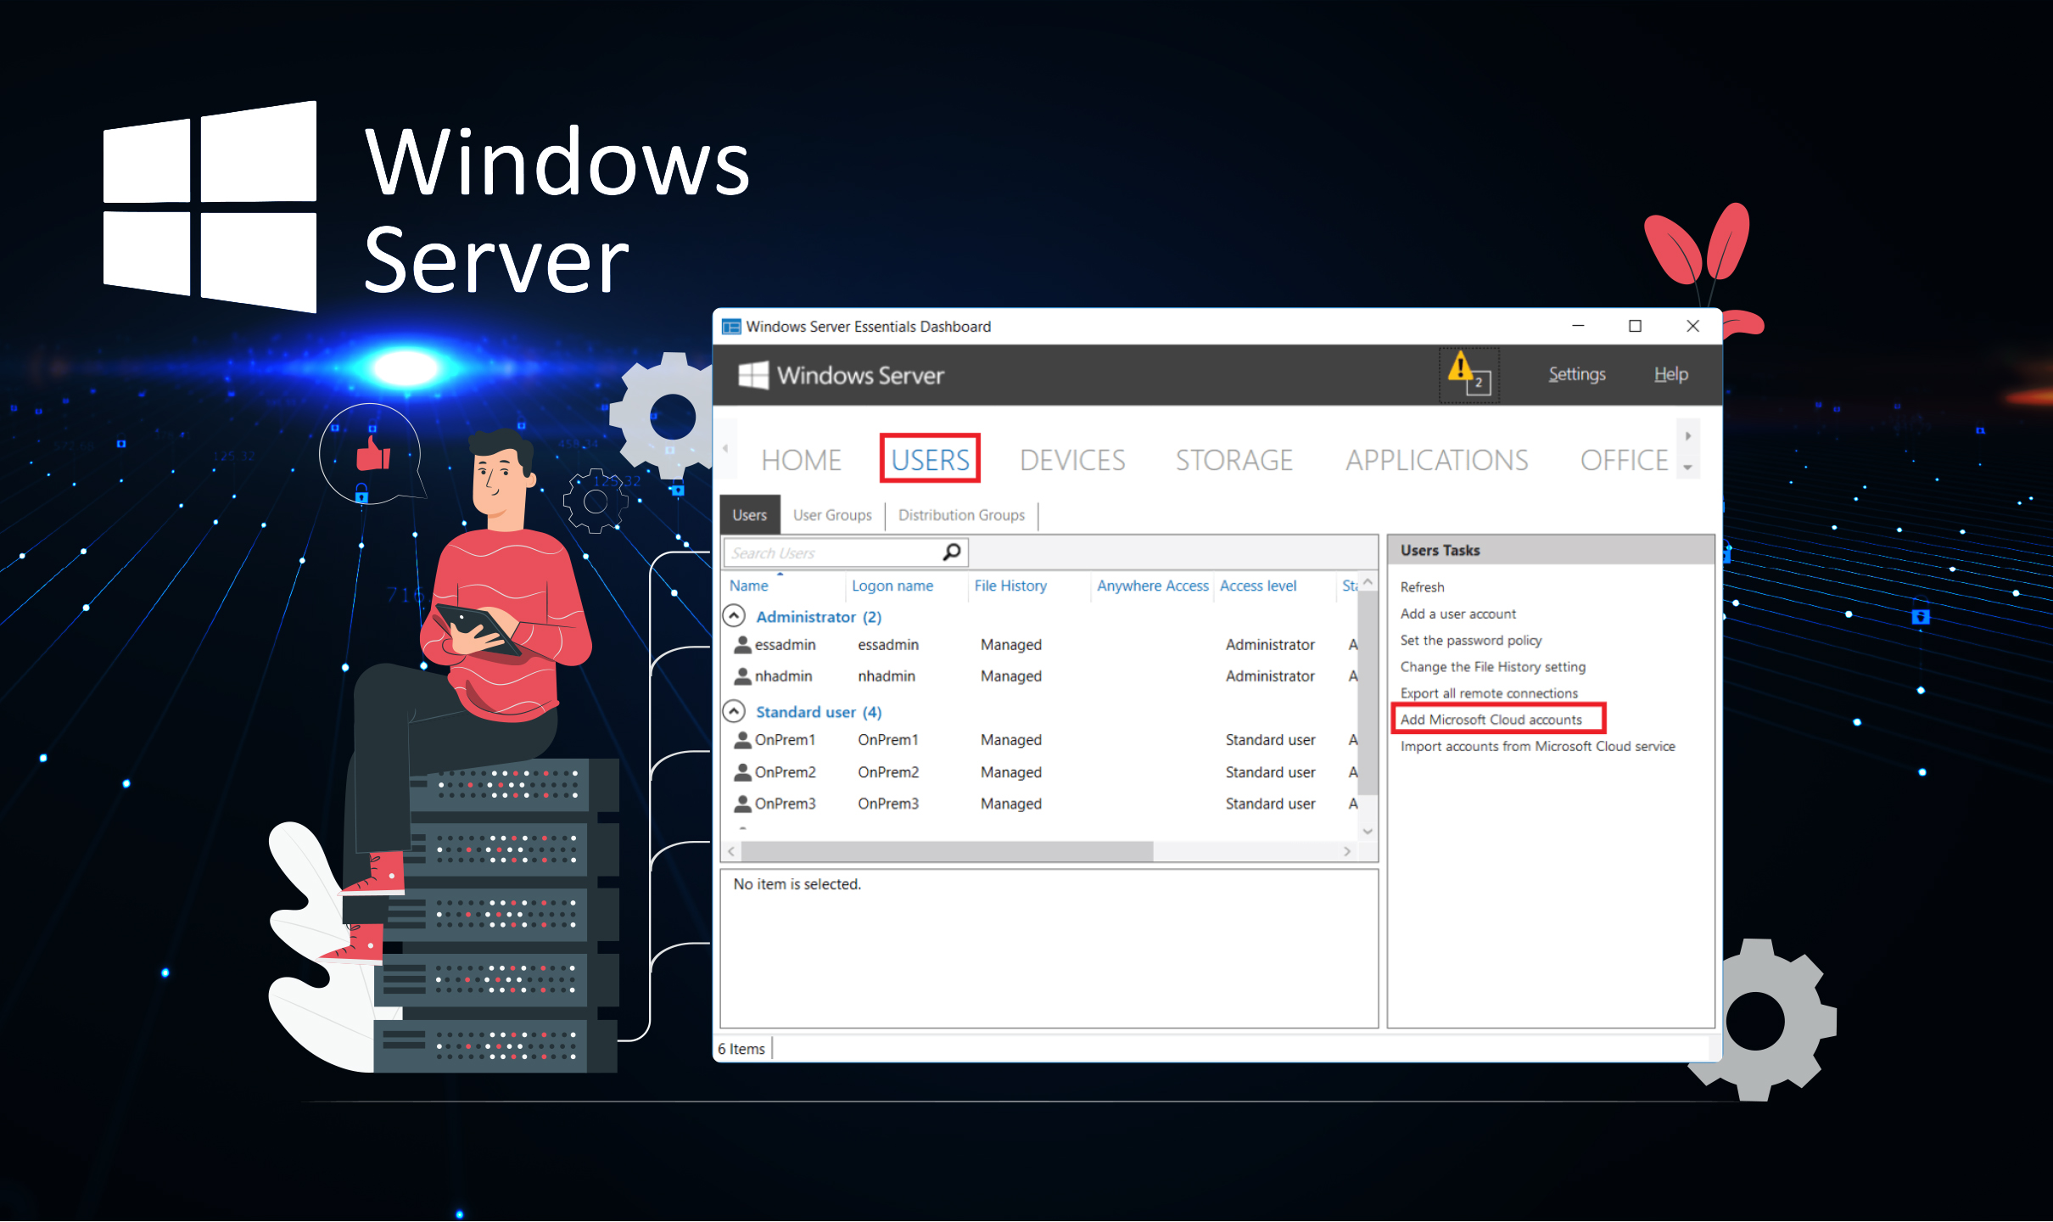Viewport: 2053px width, 1222px height.
Task: Click Change the File History setting
Action: coord(1492,667)
